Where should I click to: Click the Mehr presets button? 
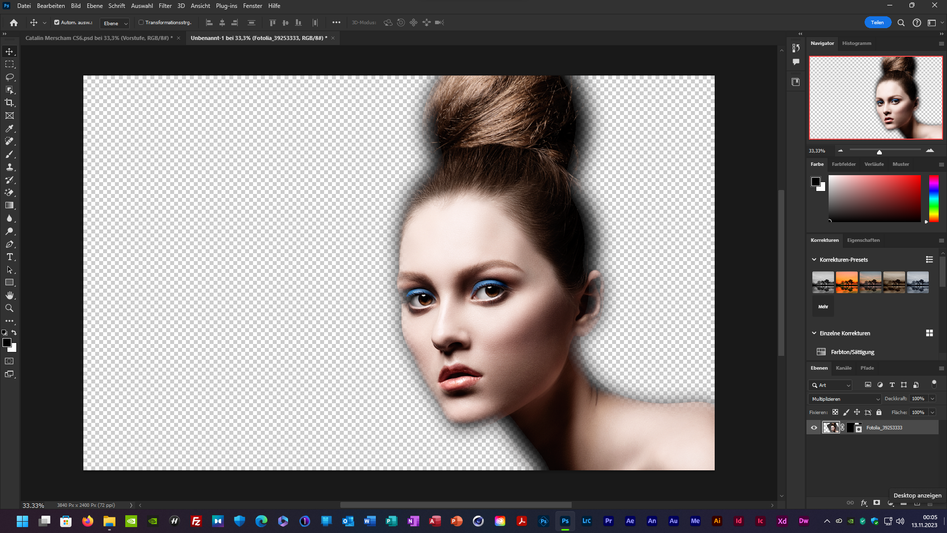(x=823, y=306)
